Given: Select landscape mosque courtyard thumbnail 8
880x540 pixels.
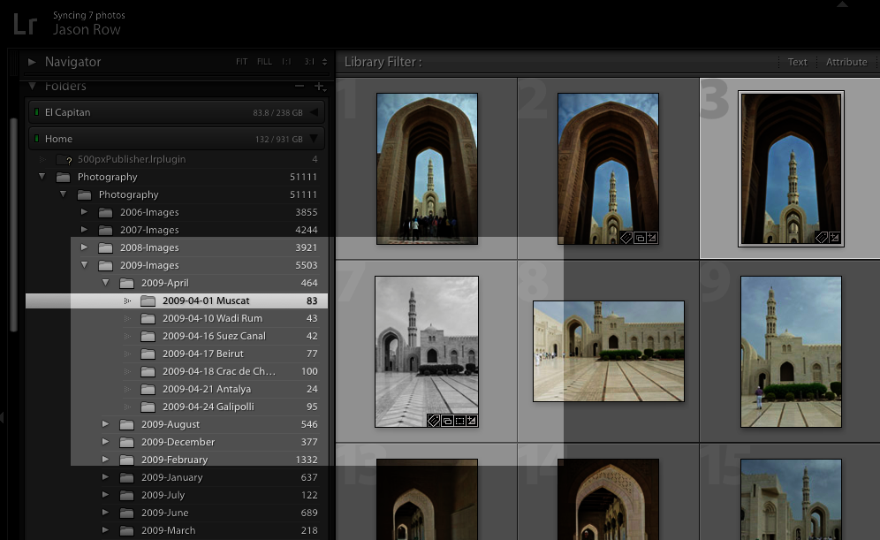Looking at the screenshot, I should [609, 352].
